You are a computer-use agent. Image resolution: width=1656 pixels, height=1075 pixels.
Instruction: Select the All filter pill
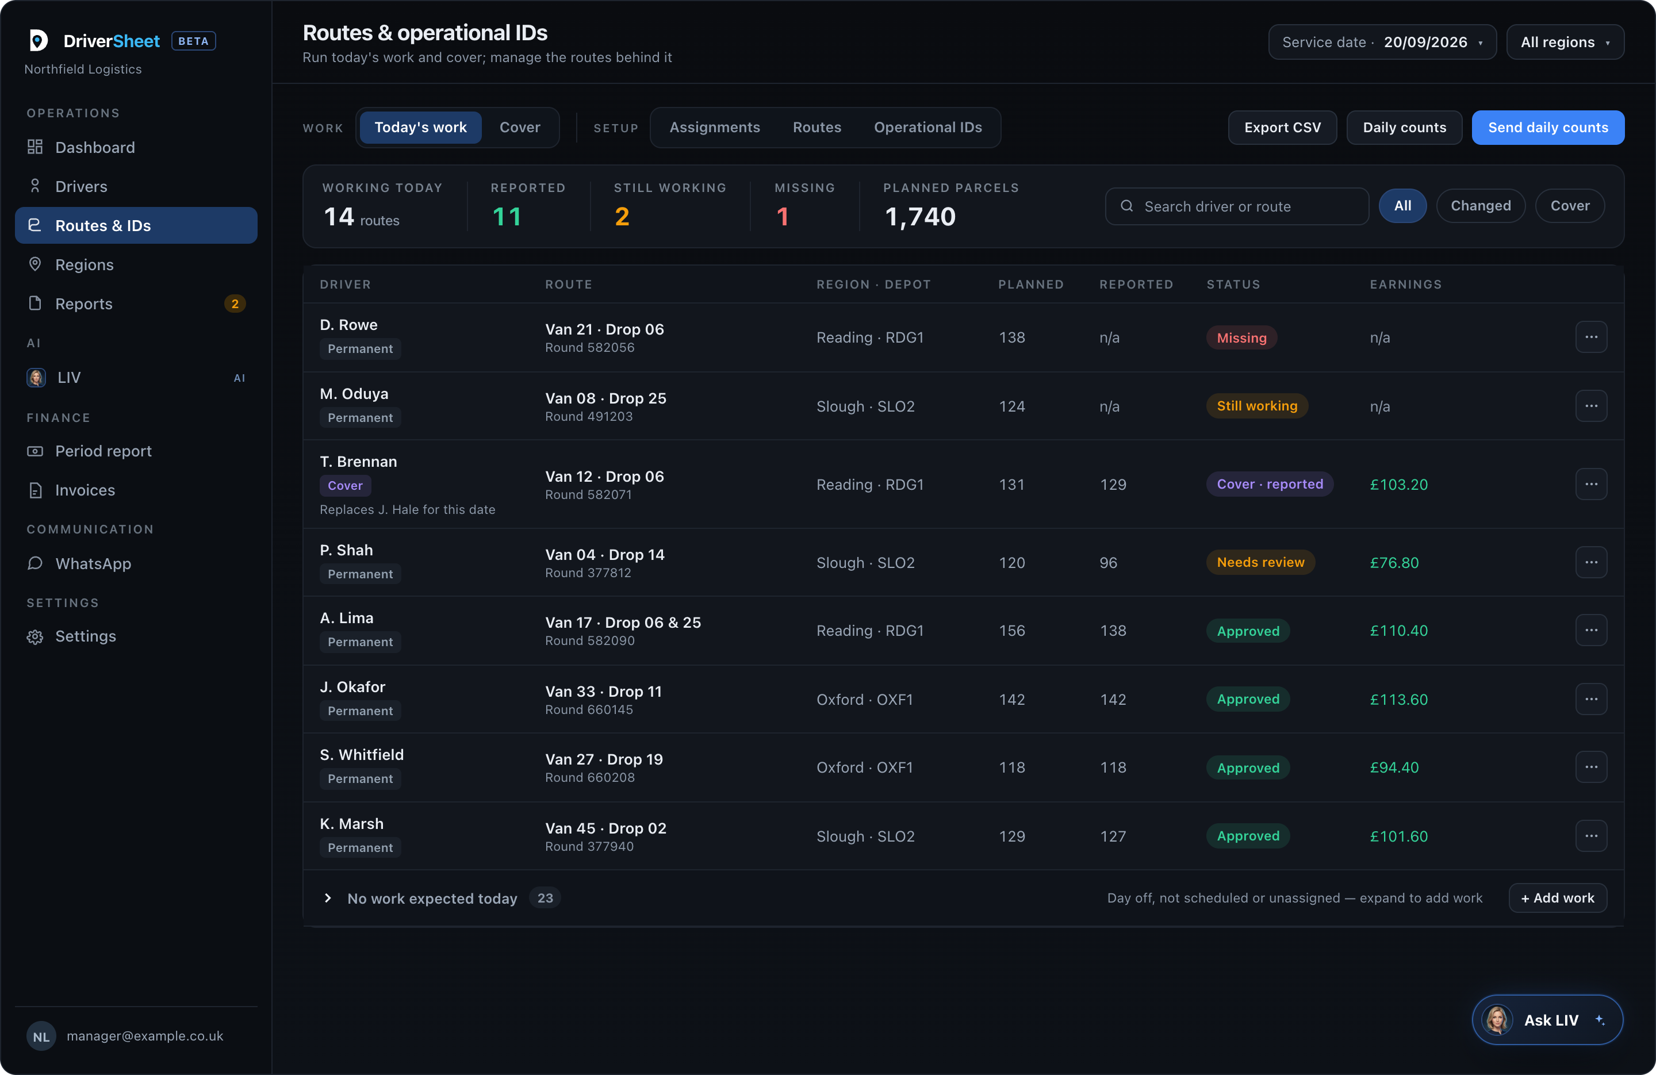click(1402, 206)
